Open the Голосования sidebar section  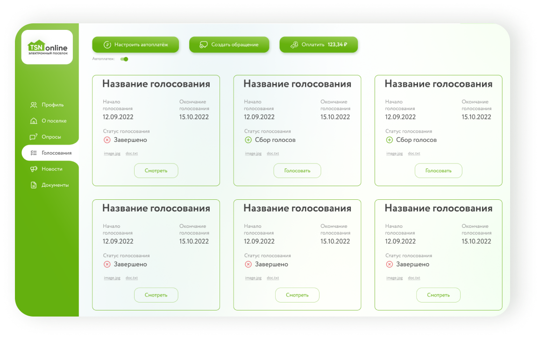point(56,153)
